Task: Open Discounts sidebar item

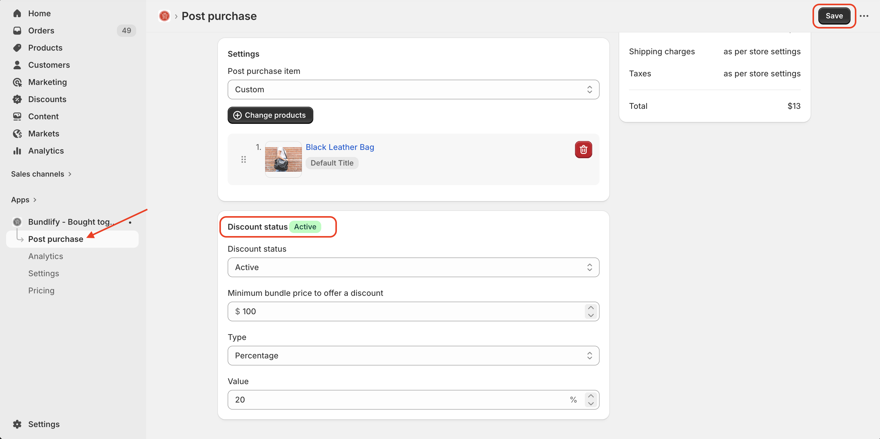Action: [47, 99]
